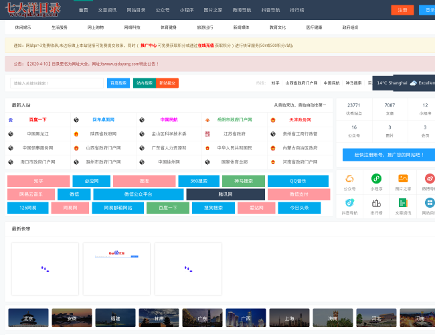Click the emblem icon beside 内蒙古自治区政府
This screenshot has height=335, width=435.
click(273, 148)
